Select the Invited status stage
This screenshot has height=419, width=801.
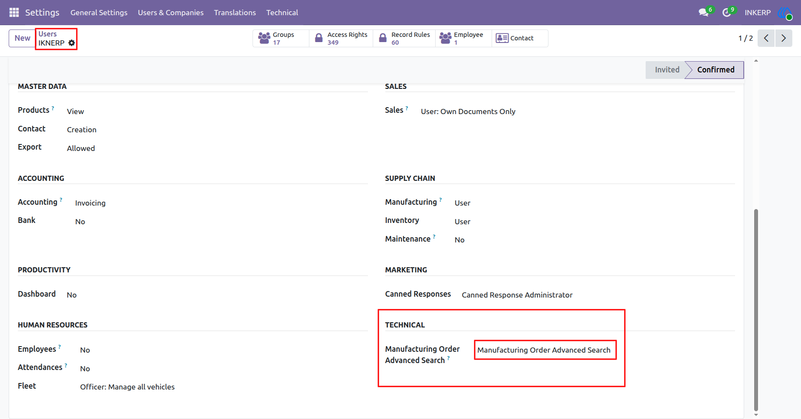667,70
